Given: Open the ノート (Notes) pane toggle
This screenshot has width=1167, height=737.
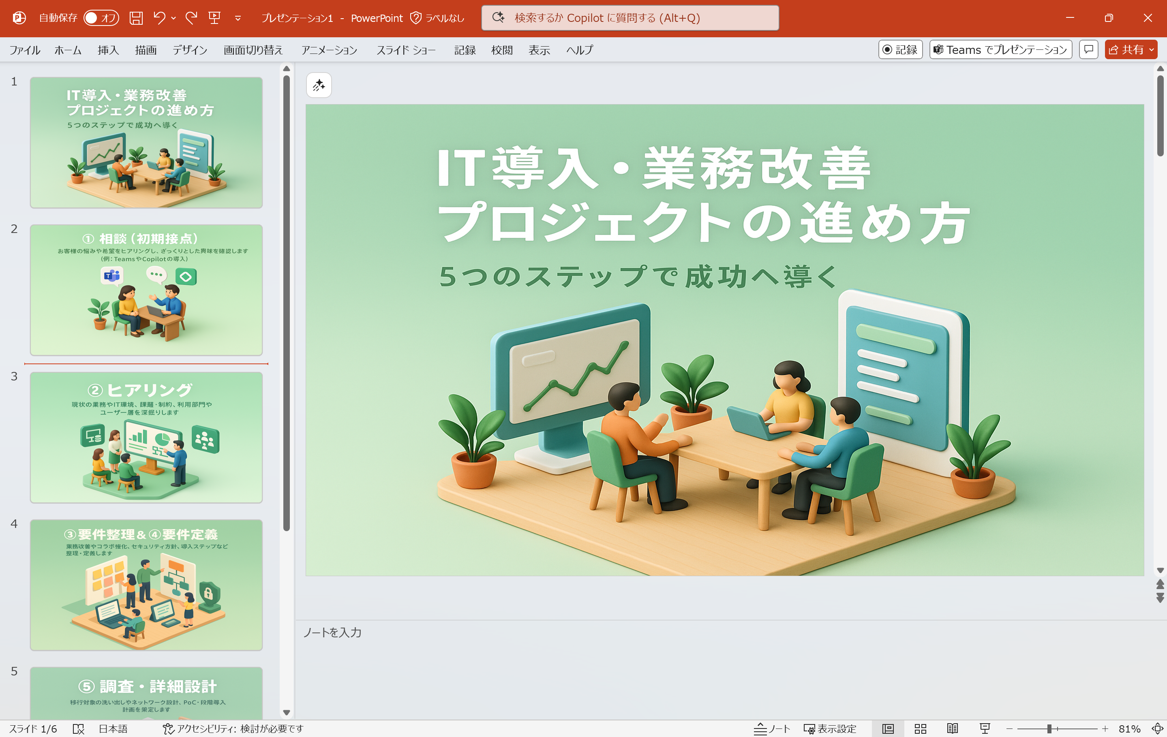Looking at the screenshot, I should coord(771,728).
